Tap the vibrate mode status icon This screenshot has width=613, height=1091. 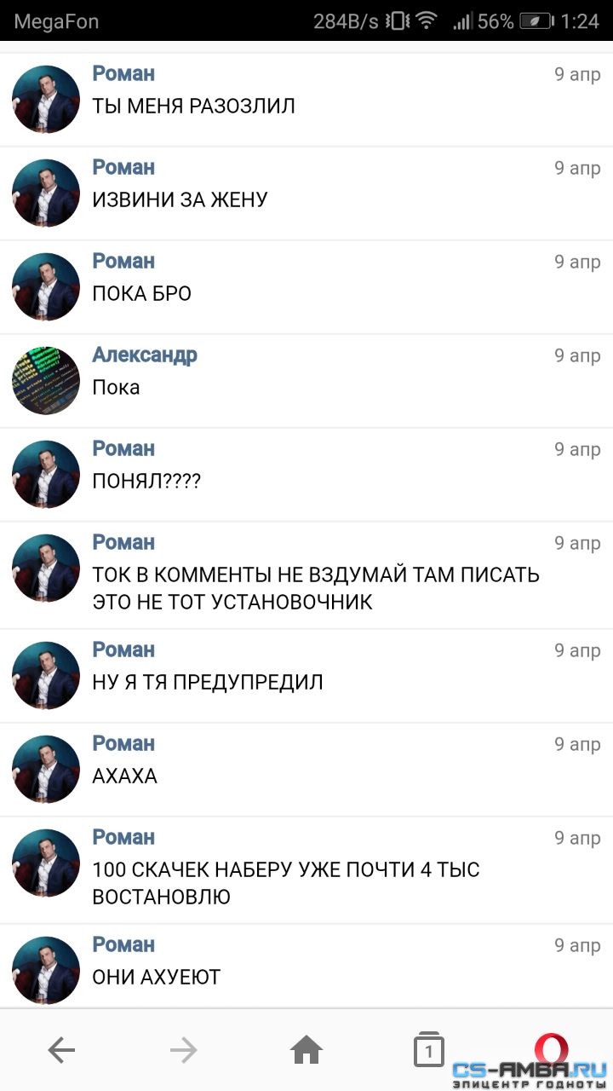click(x=396, y=21)
